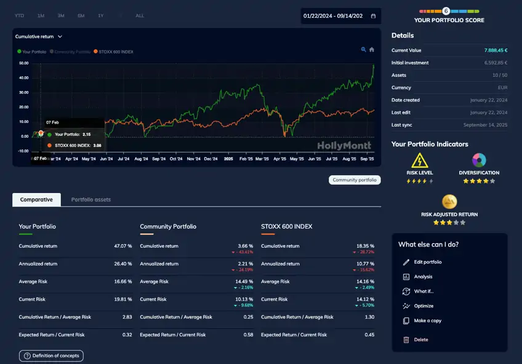Click the Make a copy icon
This screenshot has width=522, height=364.
pos(406,321)
